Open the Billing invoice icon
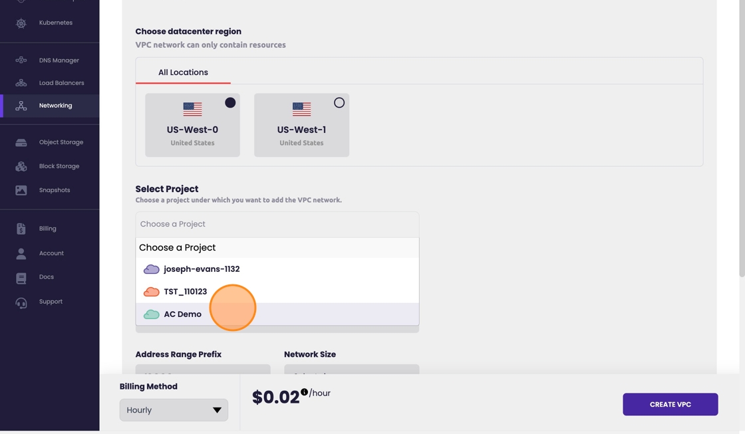This screenshot has width=745, height=434. click(x=21, y=229)
